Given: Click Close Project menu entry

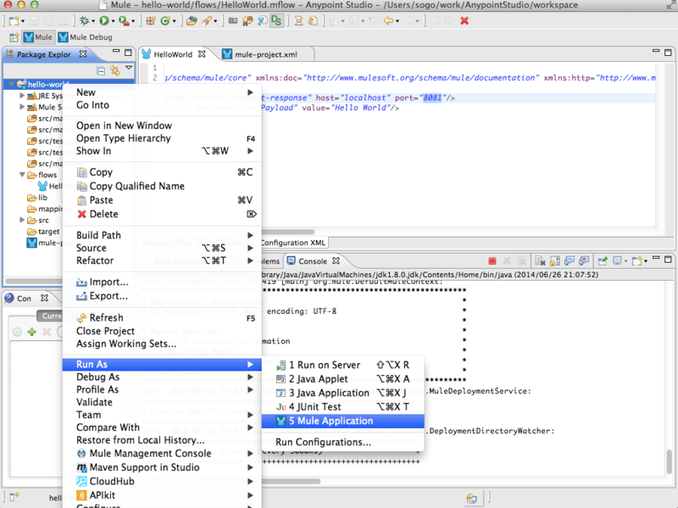Looking at the screenshot, I should 162,331.
